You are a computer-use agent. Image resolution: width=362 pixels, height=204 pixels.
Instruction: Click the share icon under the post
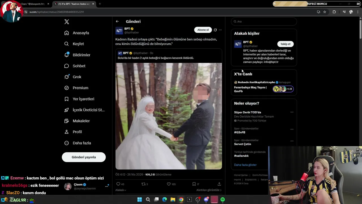pos(219,184)
